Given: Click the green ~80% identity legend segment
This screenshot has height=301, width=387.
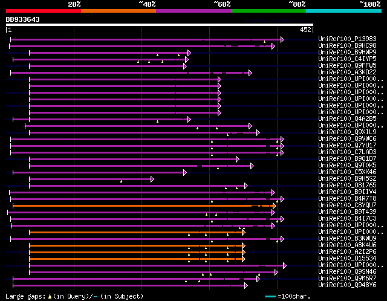Looking at the screenshot, I should 268,11.
